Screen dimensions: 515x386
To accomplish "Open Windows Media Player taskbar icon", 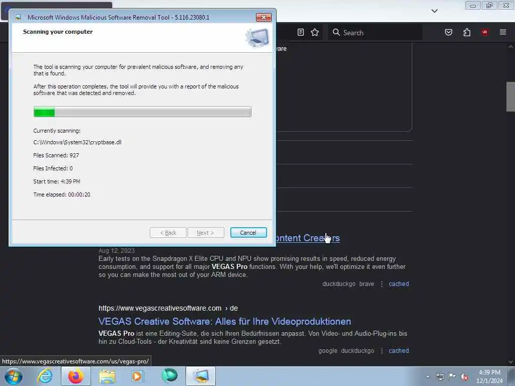I will pos(137,376).
